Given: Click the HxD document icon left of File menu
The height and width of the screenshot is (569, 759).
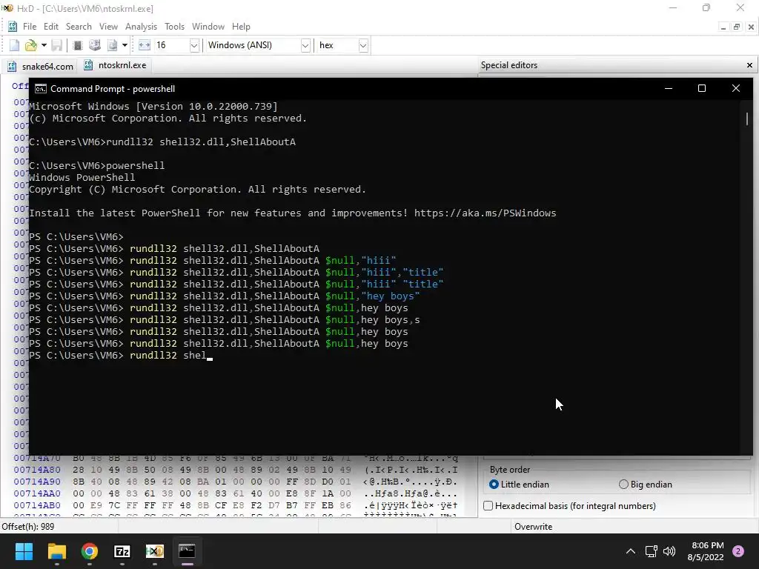Looking at the screenshot, I should [x=13, y=27].
